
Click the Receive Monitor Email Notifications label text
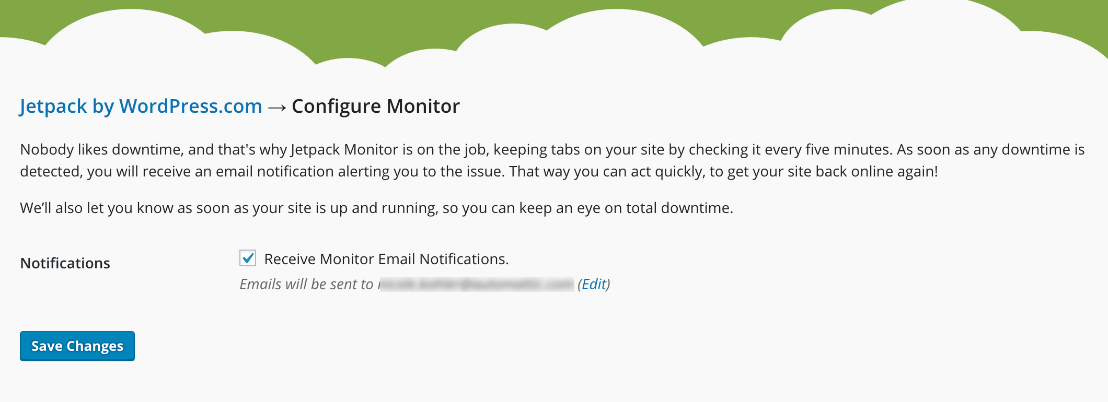tap(386, 259)
